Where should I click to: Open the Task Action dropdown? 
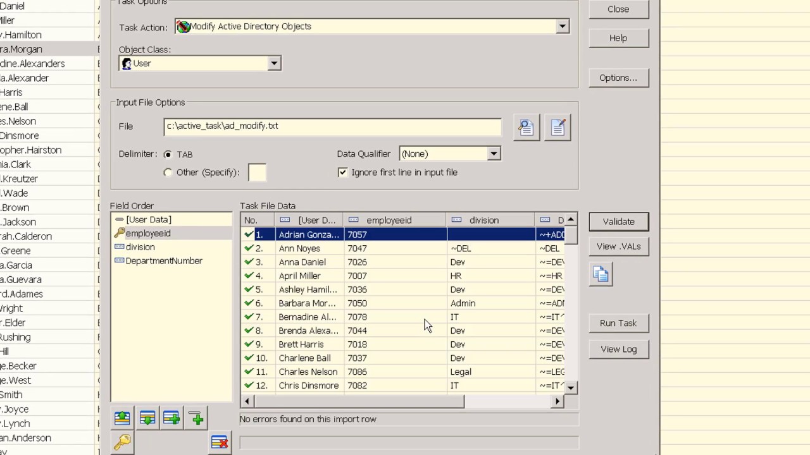click(x=562, y=27)
